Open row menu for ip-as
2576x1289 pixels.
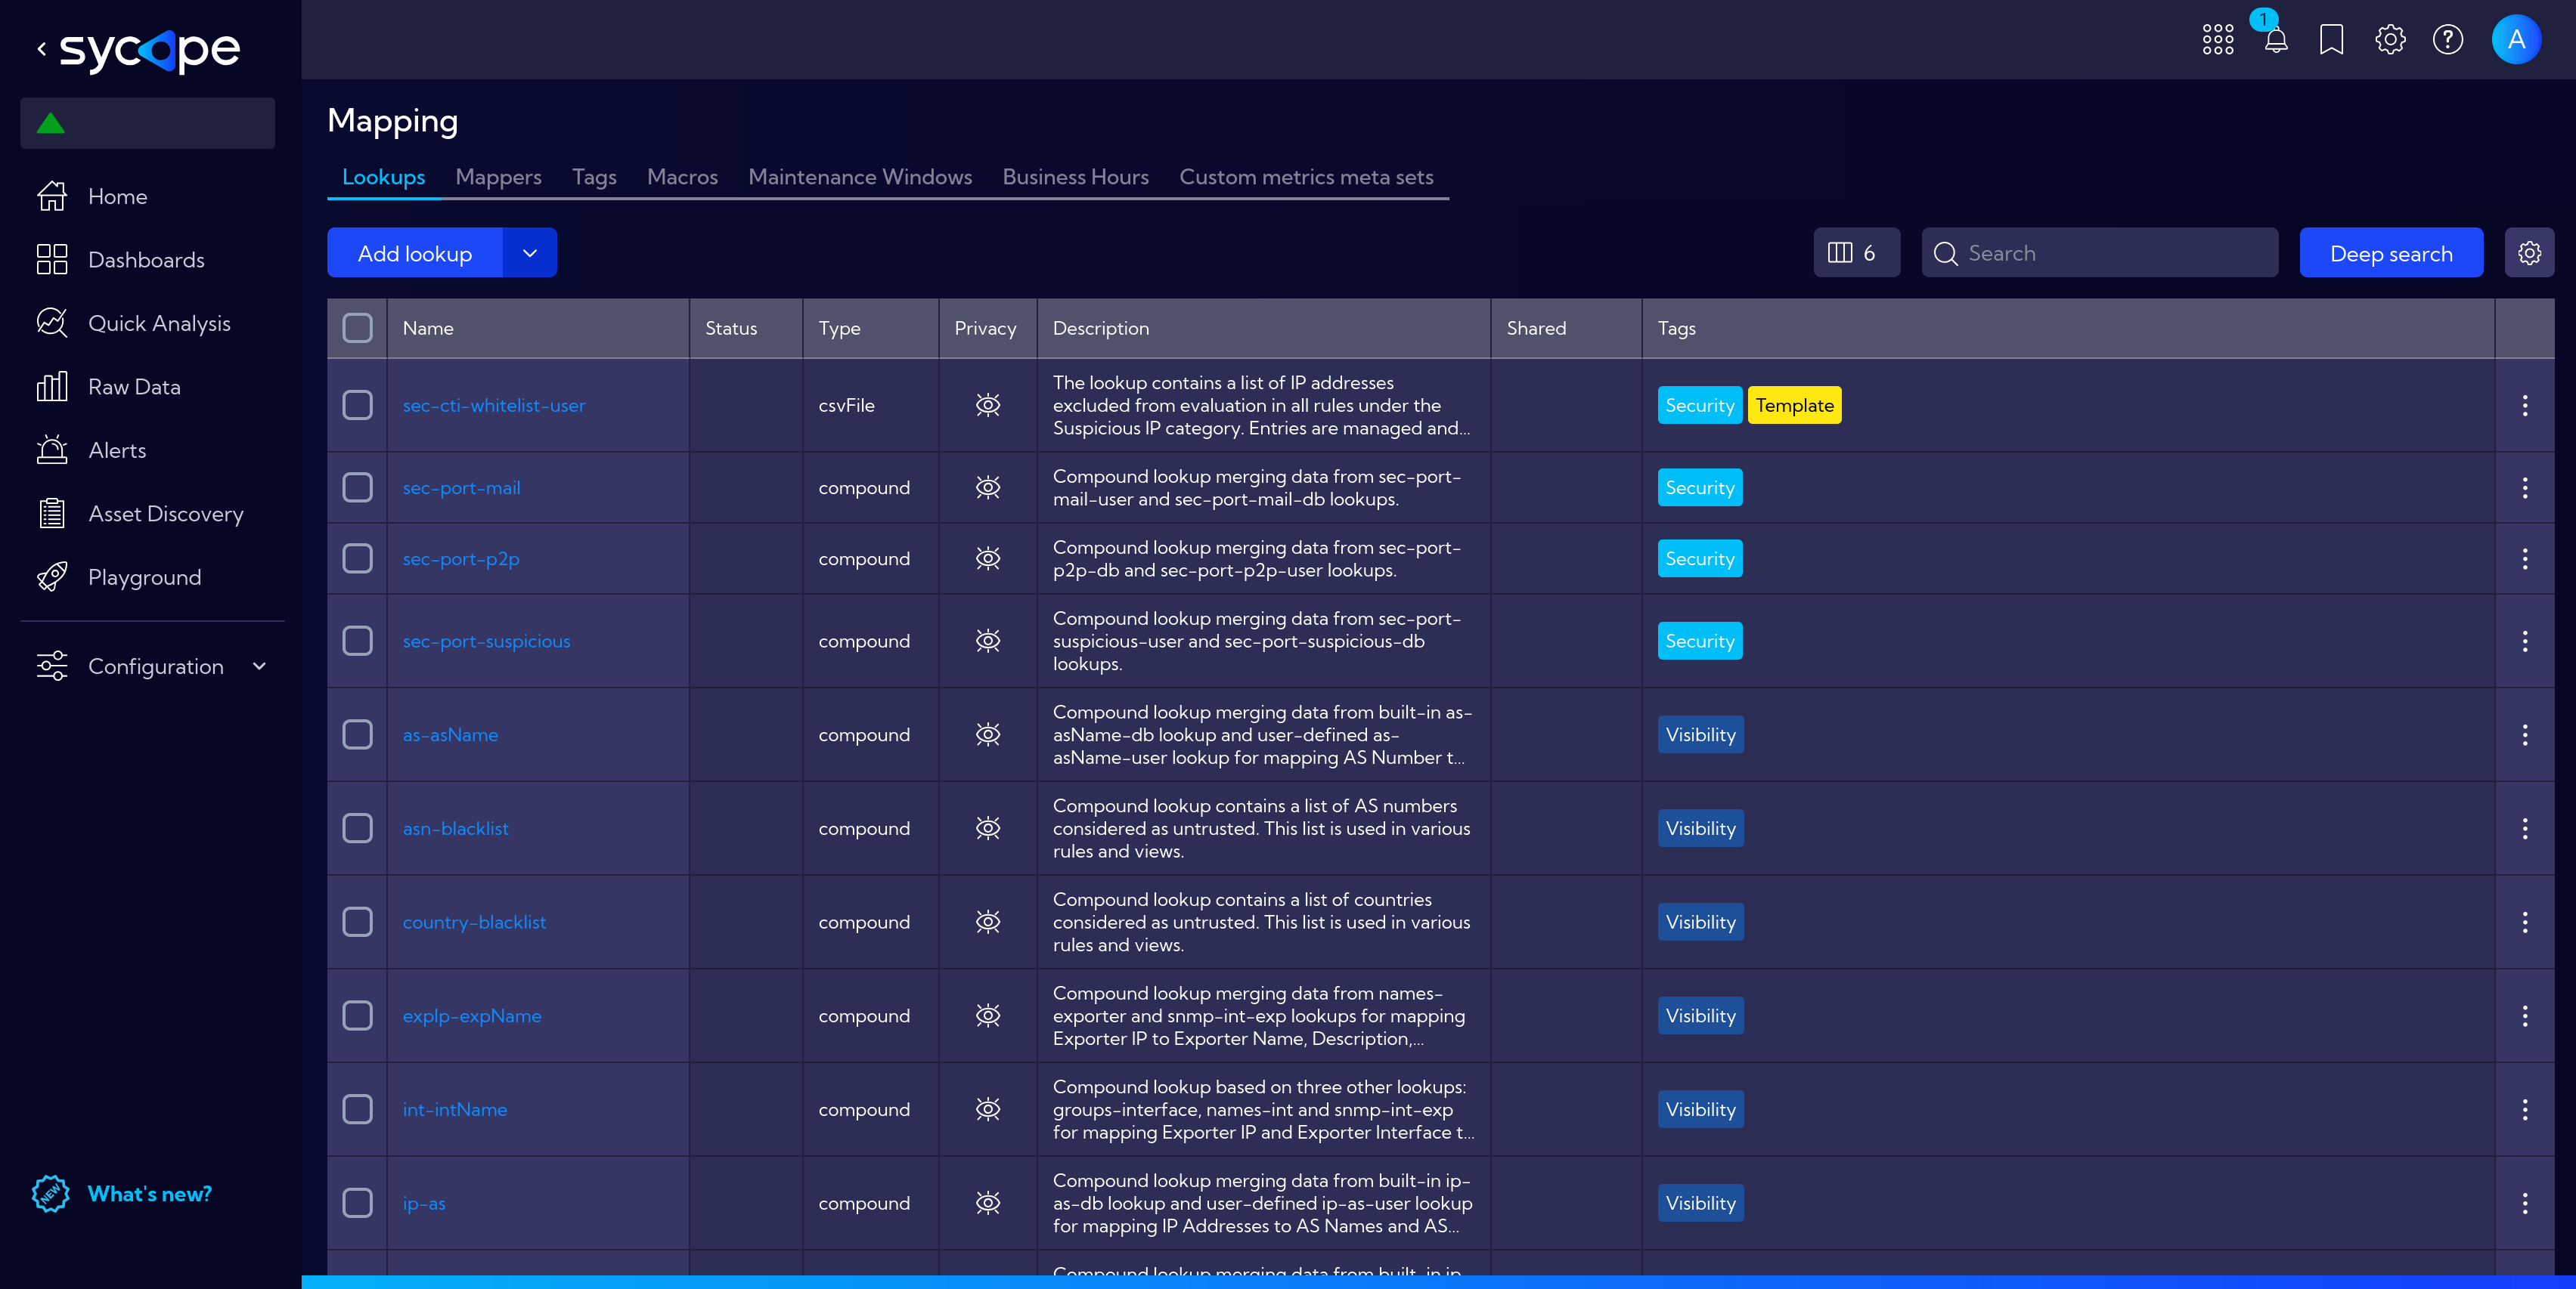[2524, 1203]
